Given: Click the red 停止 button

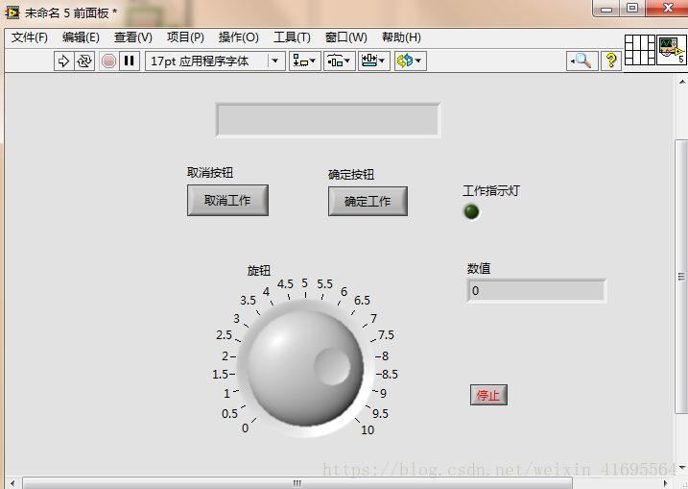Looking at the screenshot, I should click(488, 395).
